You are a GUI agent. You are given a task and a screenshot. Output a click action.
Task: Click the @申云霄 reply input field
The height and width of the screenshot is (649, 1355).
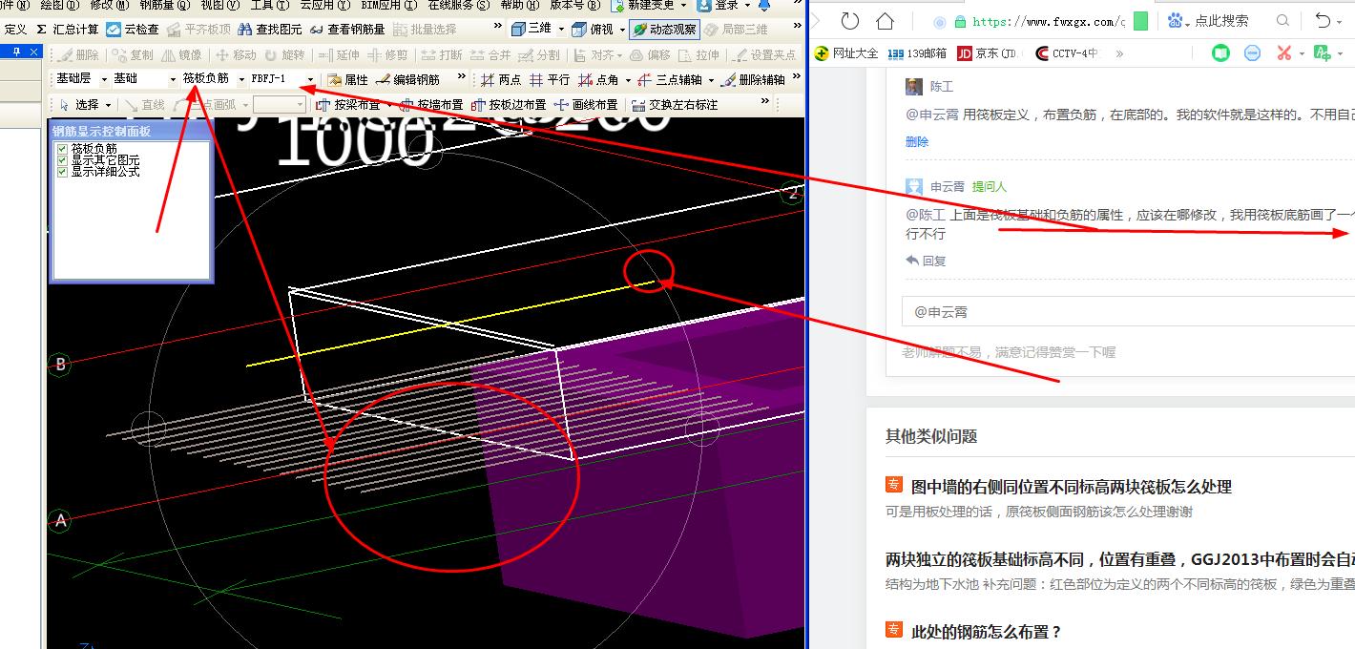coord(1128,312)
